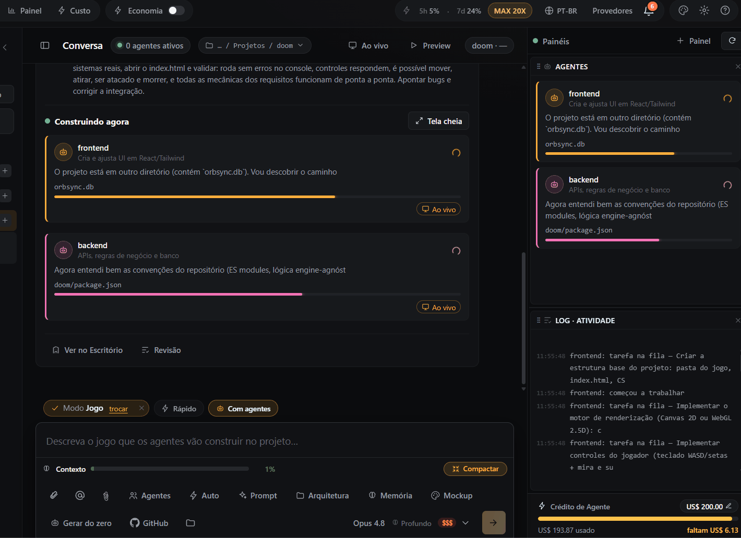Open the Projetos / doom path dropdown
Viewport: 741px width, 538px height.
tap(255, 45)
